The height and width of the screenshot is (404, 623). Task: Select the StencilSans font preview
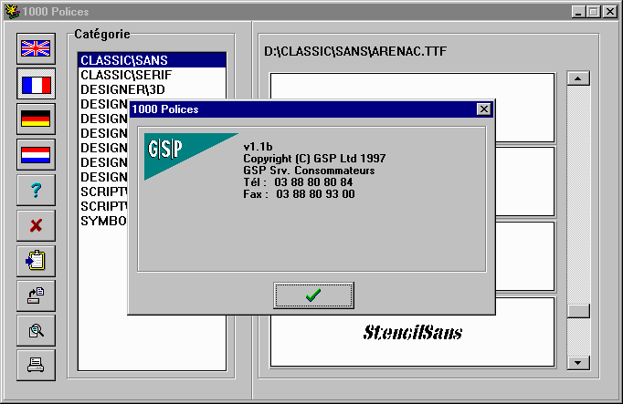(x=413, y=332)
